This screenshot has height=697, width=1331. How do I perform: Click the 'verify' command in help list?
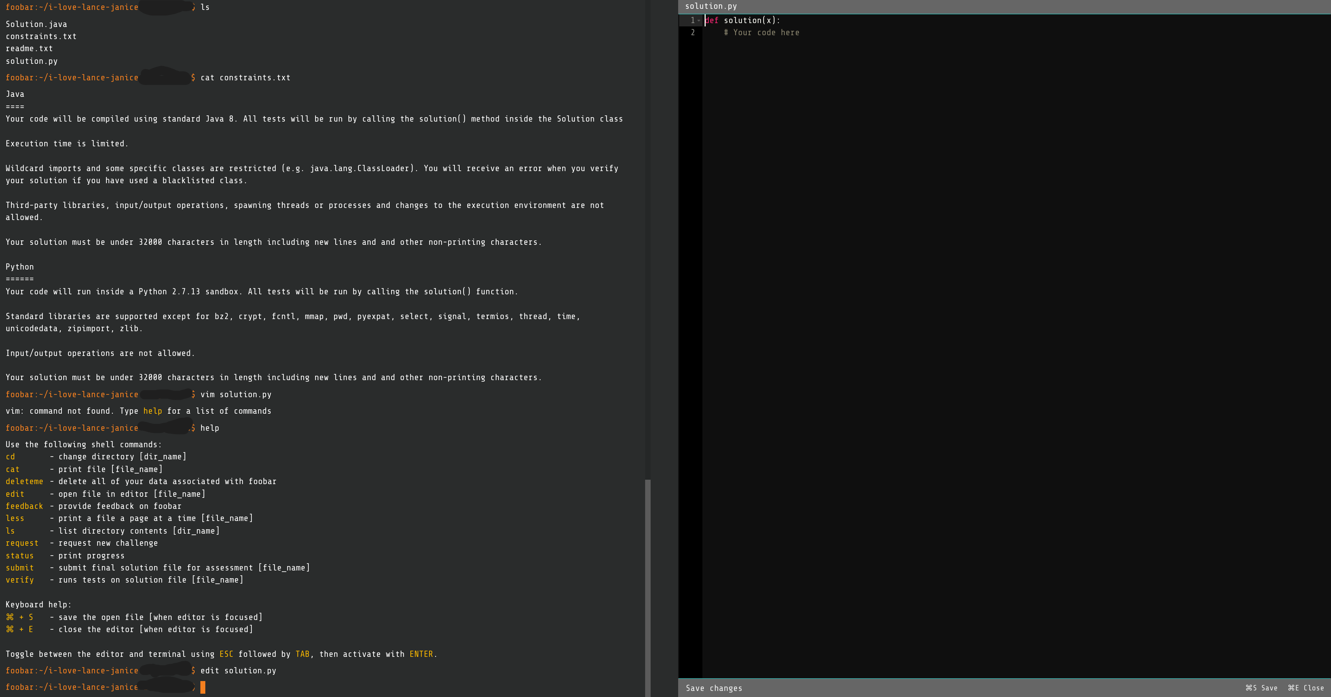20,580
